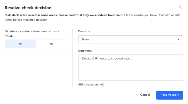Viewport: 188px width, 104px height.
Task: Select Yes for device session fraud
Action: click(x=20, y=44)
